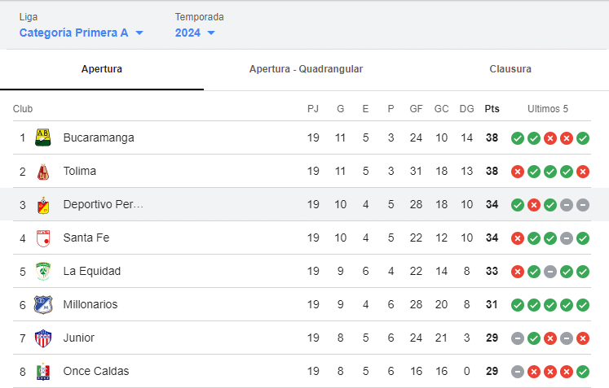Image resolution: width=609 pixels, height=388 pixels.
Task: Click the Once Caldas club crest
Action: [x=43, y=372]
